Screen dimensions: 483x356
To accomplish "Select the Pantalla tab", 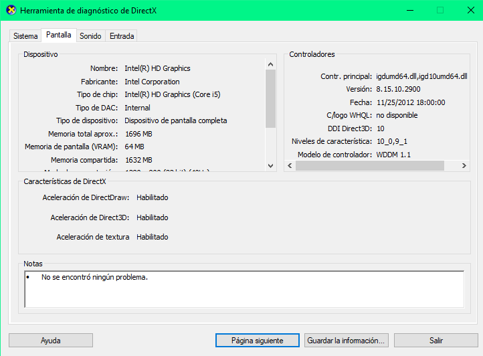I will coord(58,35).
